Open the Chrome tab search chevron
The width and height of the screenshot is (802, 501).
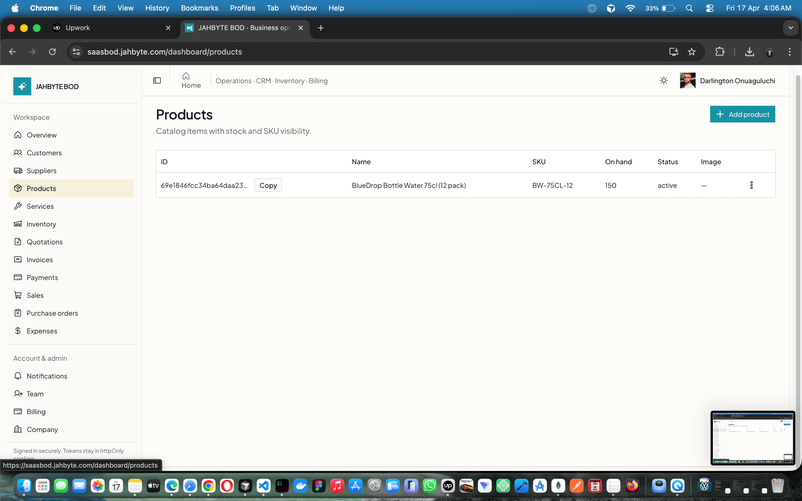[791, 28]
